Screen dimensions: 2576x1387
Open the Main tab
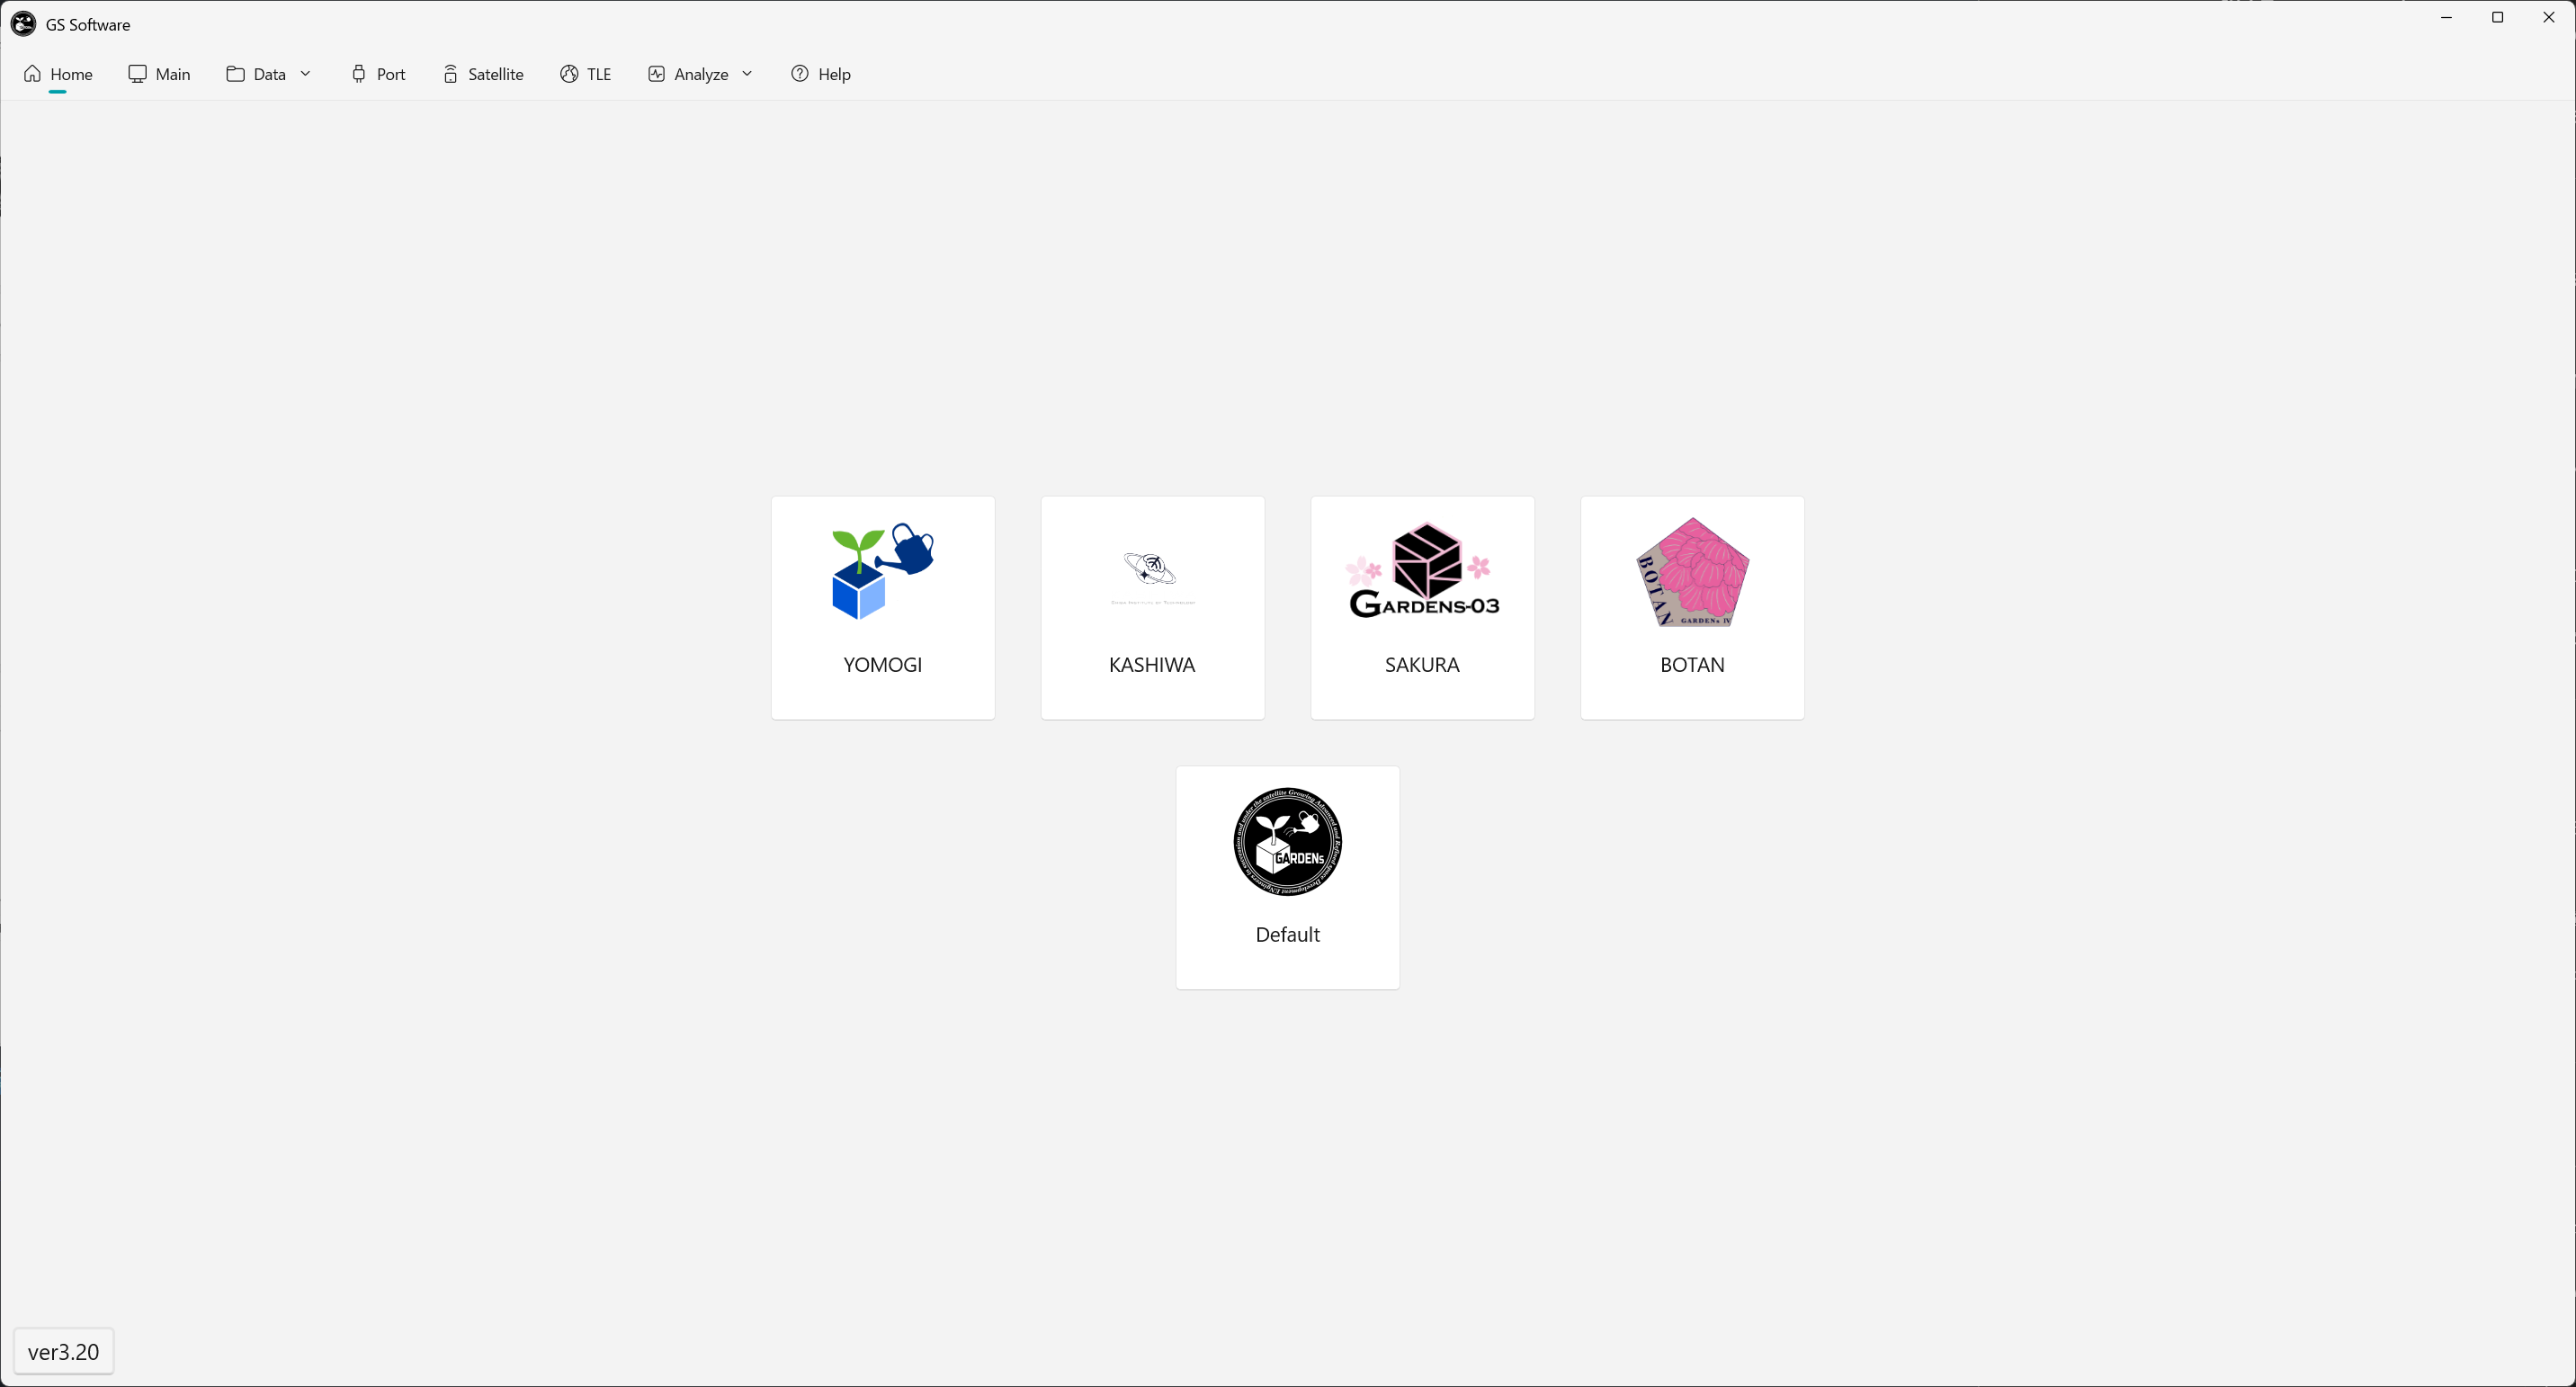pos(172,74)
